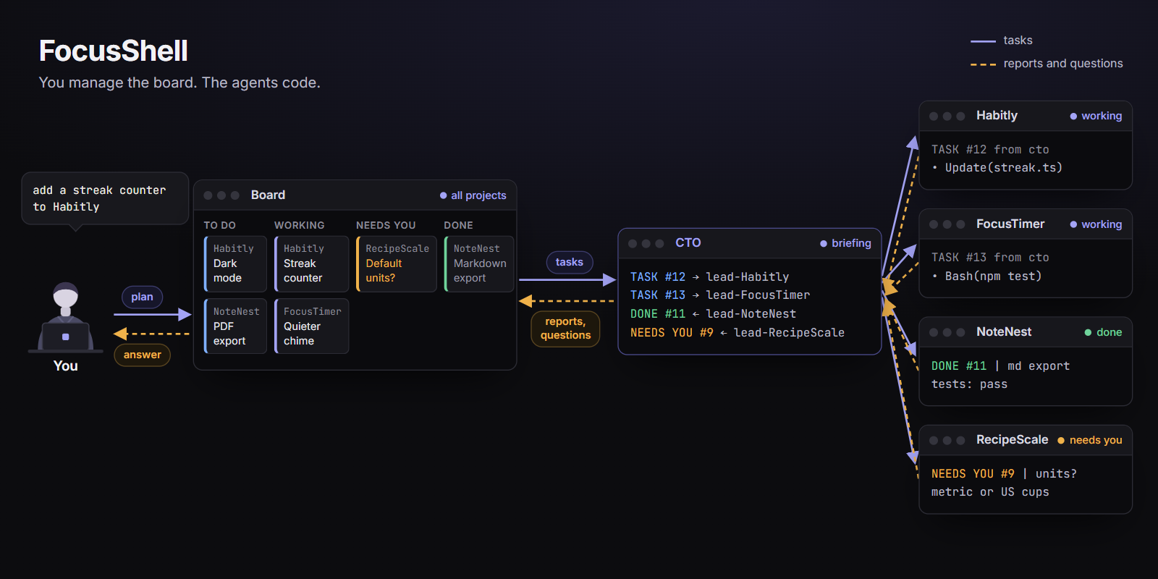Click the line NEEDS YOU #9 ← lead-RecipeScale
This screenshot has width=1158, height=579.
(737, 333)
